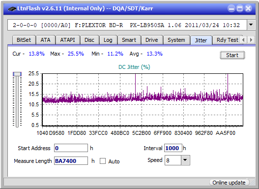
Task: Open the ATAPI tab
Action: pyautogui.click(x=67, y=40)
